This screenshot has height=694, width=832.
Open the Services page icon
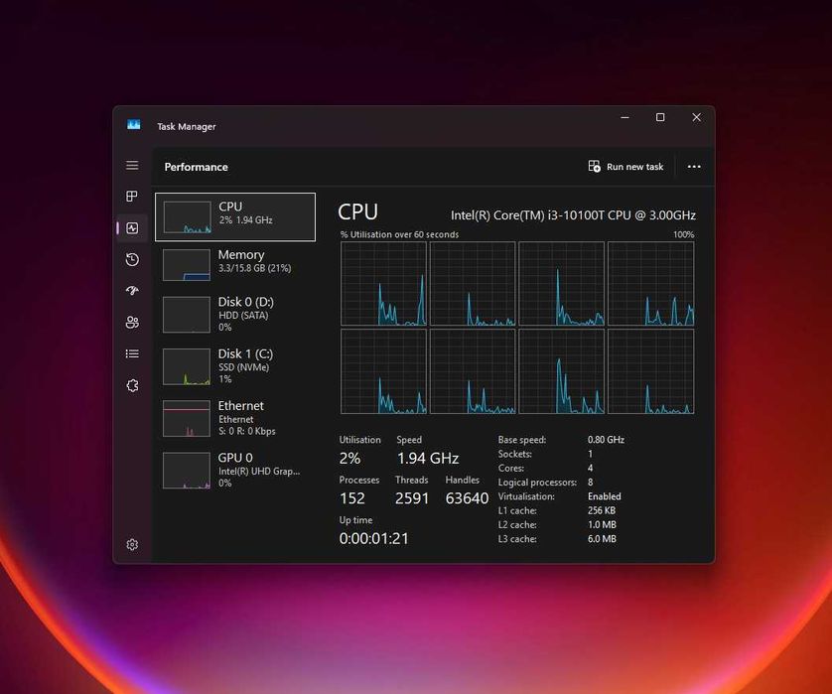[x=132, y=386]
